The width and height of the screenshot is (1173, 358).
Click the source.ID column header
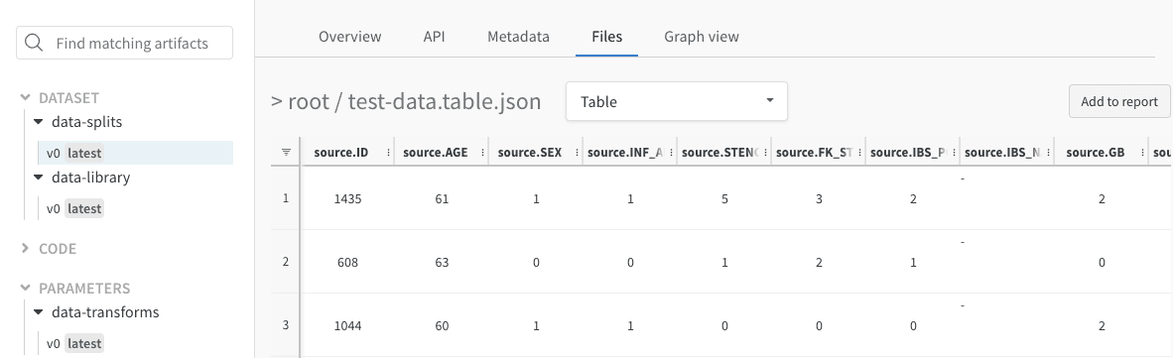pos(341,153)
